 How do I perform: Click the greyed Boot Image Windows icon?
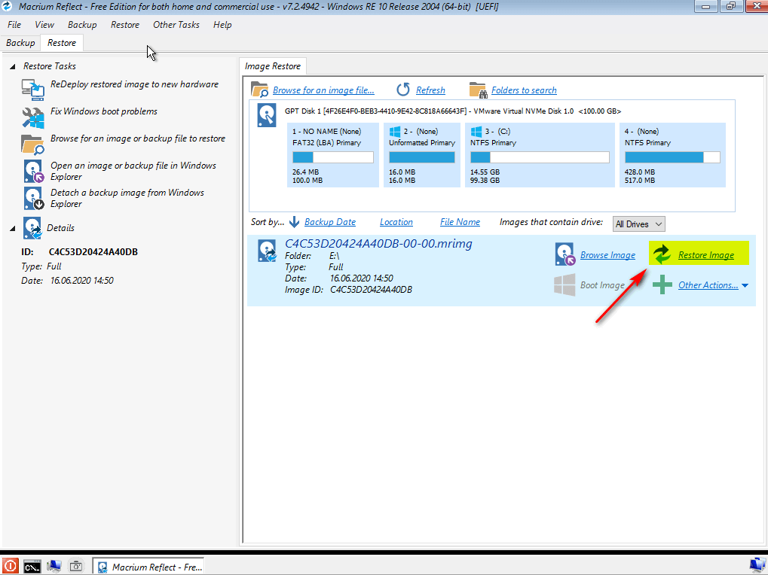[x=565, y=284]
